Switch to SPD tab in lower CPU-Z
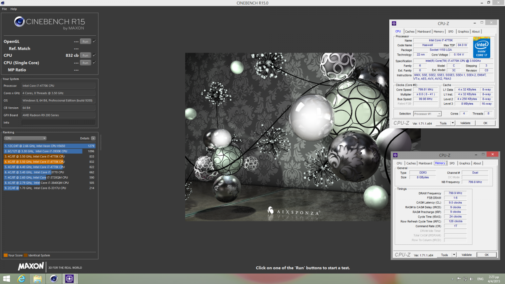Image resolution: width=505 pixels, height=284 pixels. [x=452, y=163]
